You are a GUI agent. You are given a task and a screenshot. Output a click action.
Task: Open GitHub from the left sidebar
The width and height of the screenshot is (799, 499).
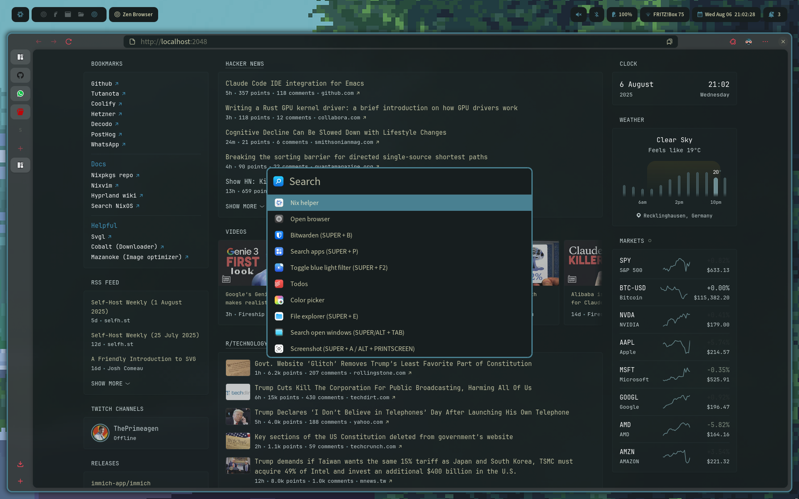[x=20, y=75]
